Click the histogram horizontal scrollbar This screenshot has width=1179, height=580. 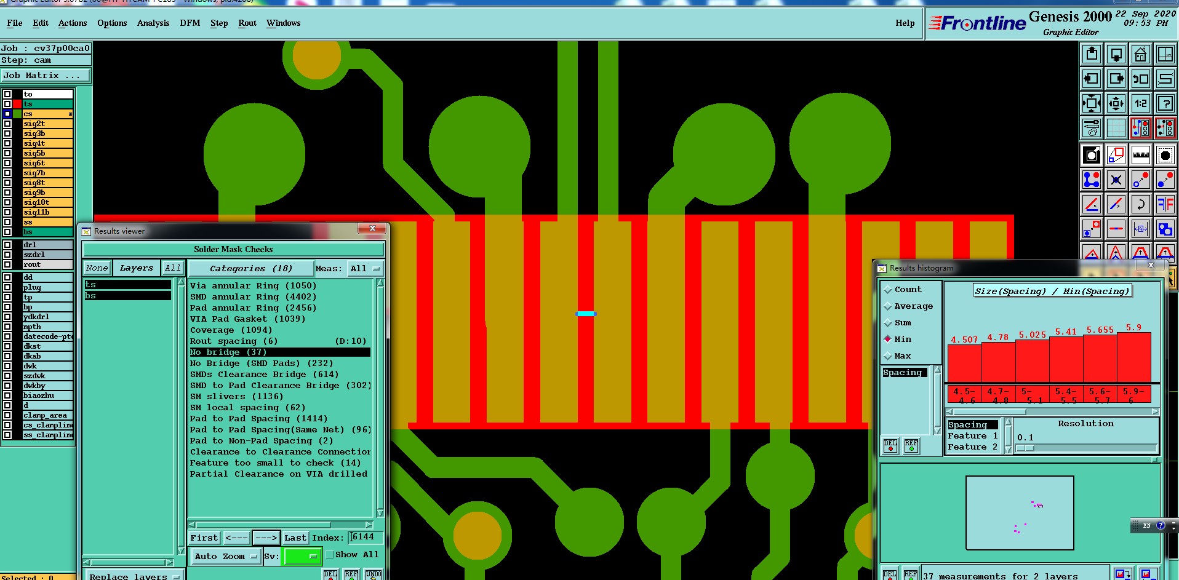click(x=1052, y=411)
